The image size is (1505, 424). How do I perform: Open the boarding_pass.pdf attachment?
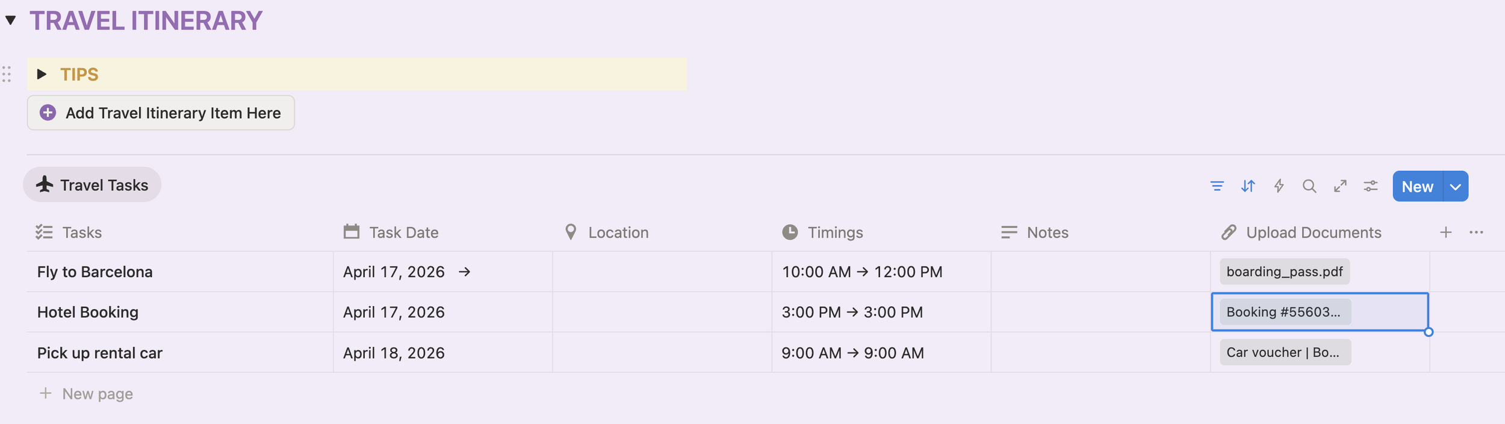click(1284, 272)
